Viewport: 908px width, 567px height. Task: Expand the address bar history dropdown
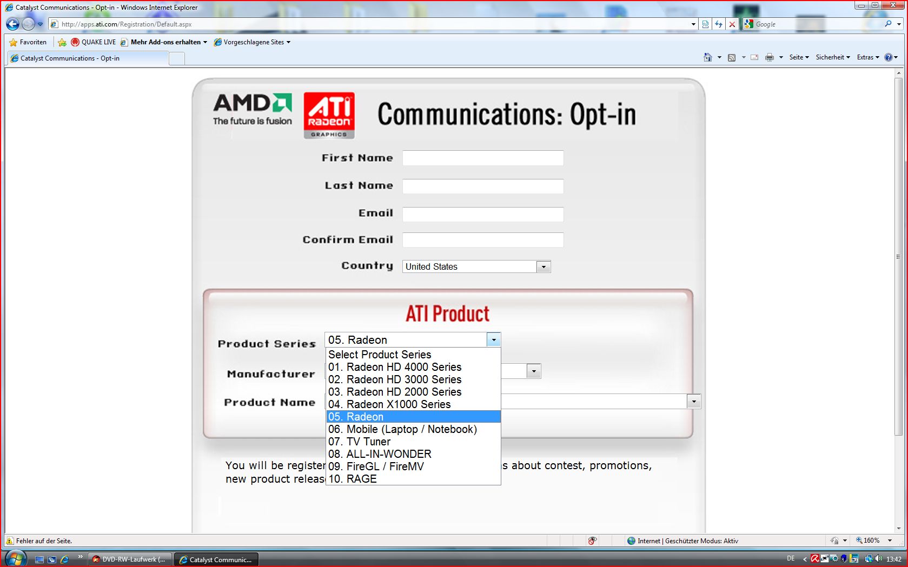693,24
